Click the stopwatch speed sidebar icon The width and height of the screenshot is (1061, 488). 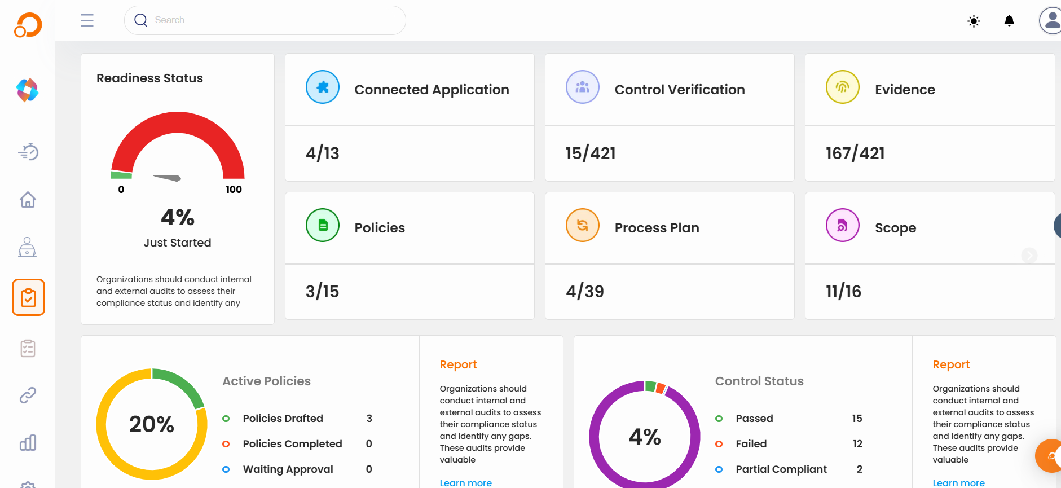tap(28, 152)
